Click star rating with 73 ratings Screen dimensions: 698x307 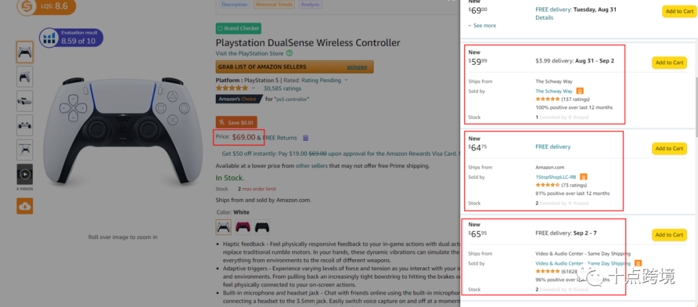coord(547,185)
